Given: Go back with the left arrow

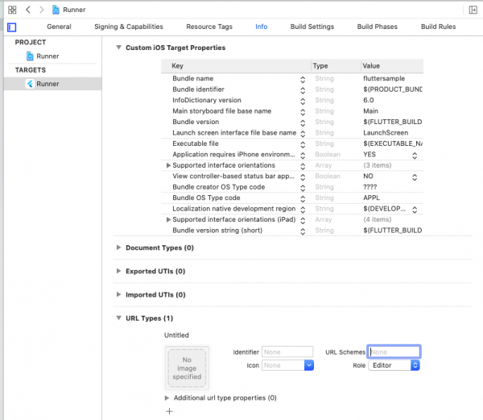Looking at the screenshot, I should click(x=28, y=9).
